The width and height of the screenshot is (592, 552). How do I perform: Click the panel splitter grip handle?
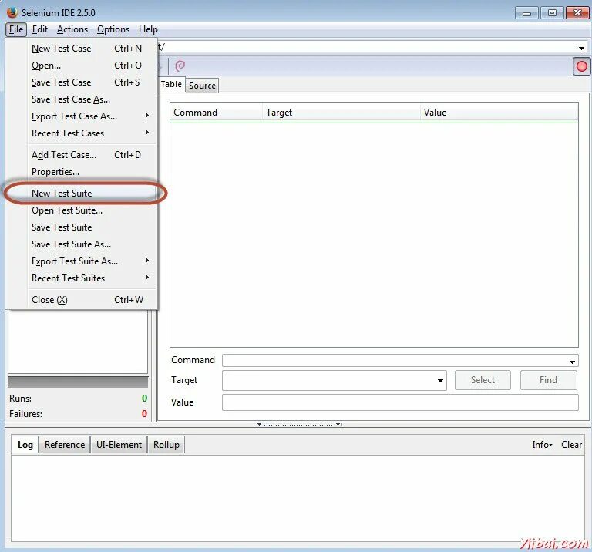[x=298, y=424]
